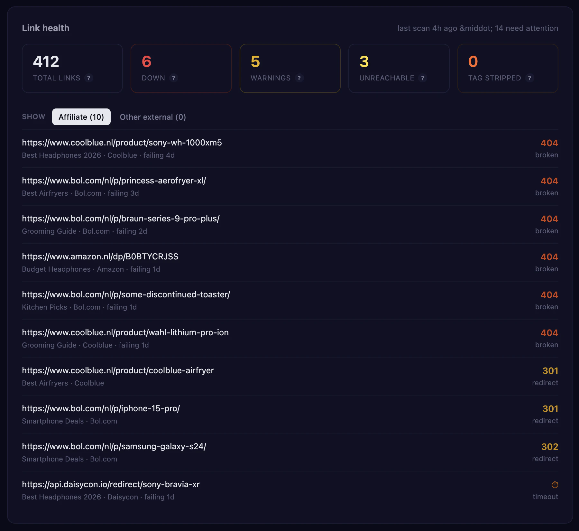Click the help icon next to Total Links
Image resolution: width=579 pixels, height=531 pixels.
(x=88, y=78)
